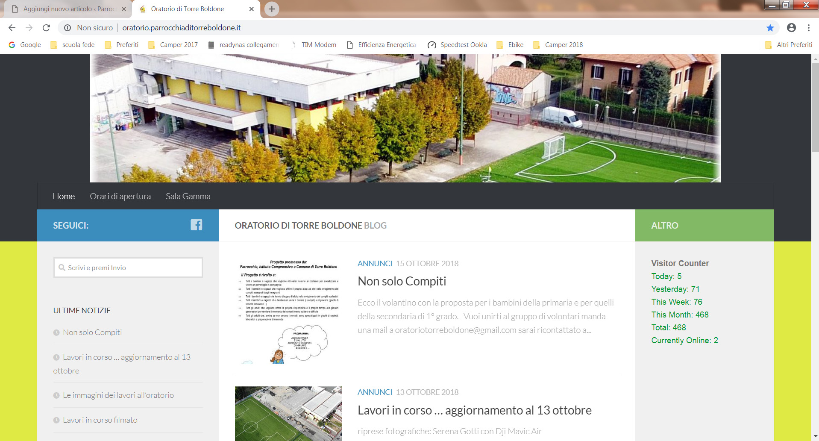
Task: View site info for Non sicuro icon
Action: click(68, 28)
